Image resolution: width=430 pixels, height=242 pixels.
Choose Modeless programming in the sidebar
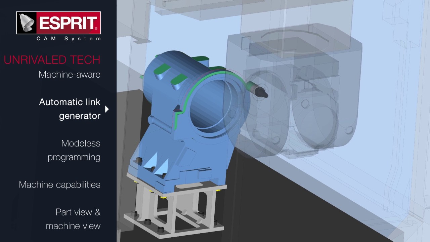tap(74, 150)
